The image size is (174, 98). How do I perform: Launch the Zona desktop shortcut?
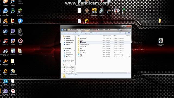pyautogui.click(x=20, y=22)
